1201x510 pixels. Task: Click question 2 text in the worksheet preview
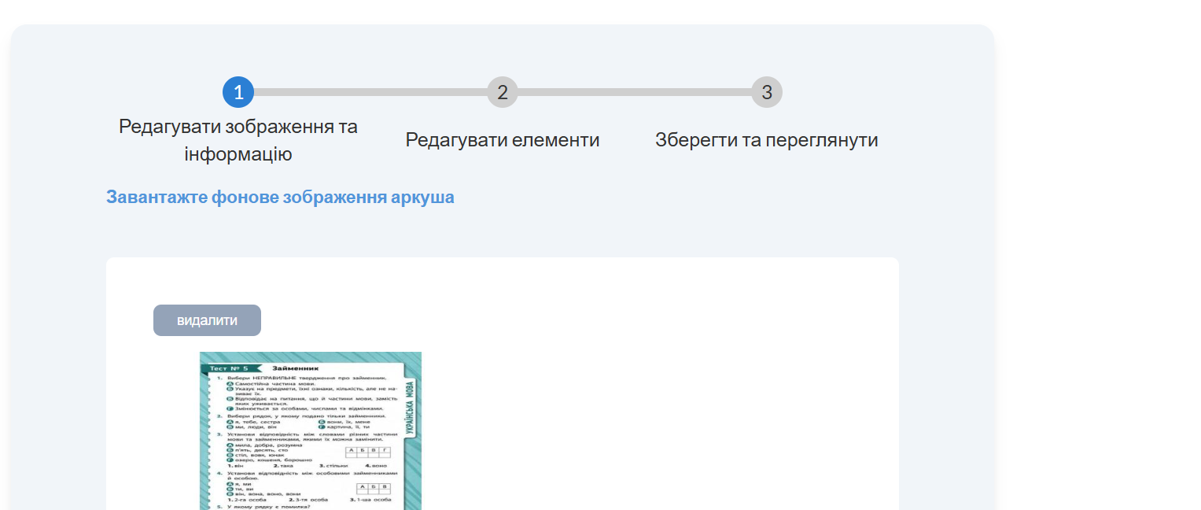tap(307, 416)
